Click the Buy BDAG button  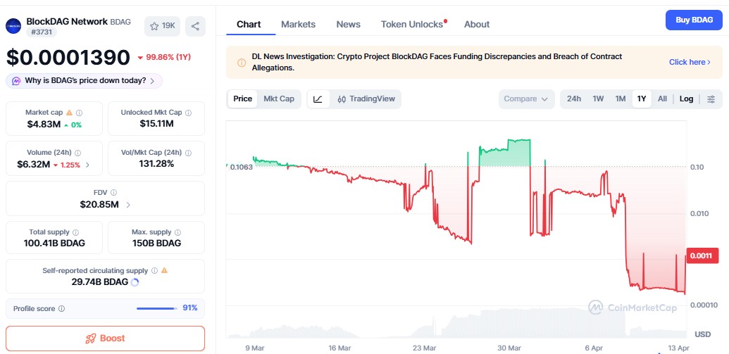click(694, 20)
